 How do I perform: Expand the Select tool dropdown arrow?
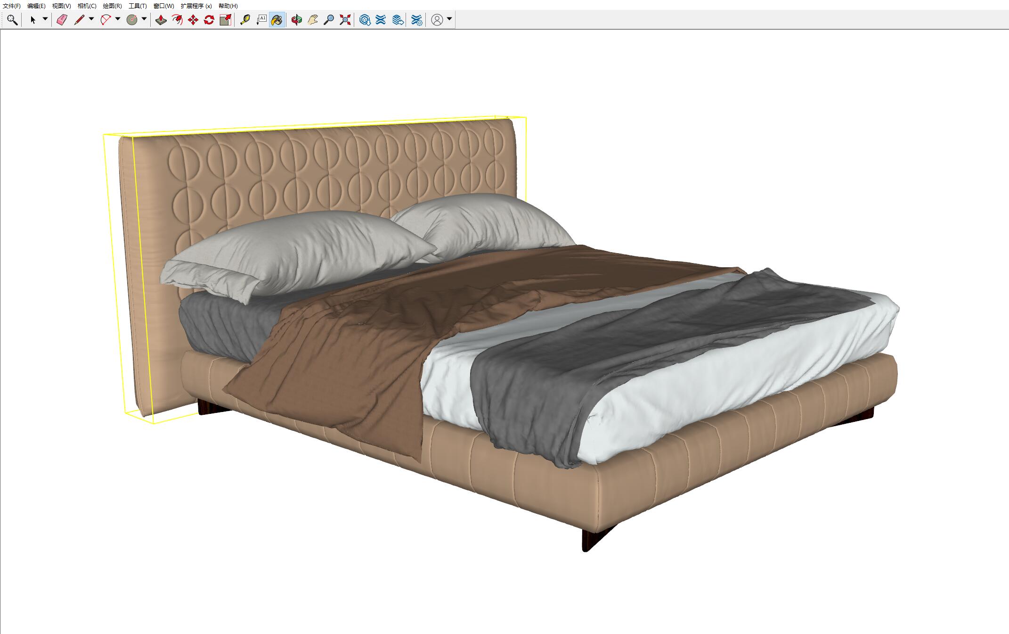pos(45,19)
